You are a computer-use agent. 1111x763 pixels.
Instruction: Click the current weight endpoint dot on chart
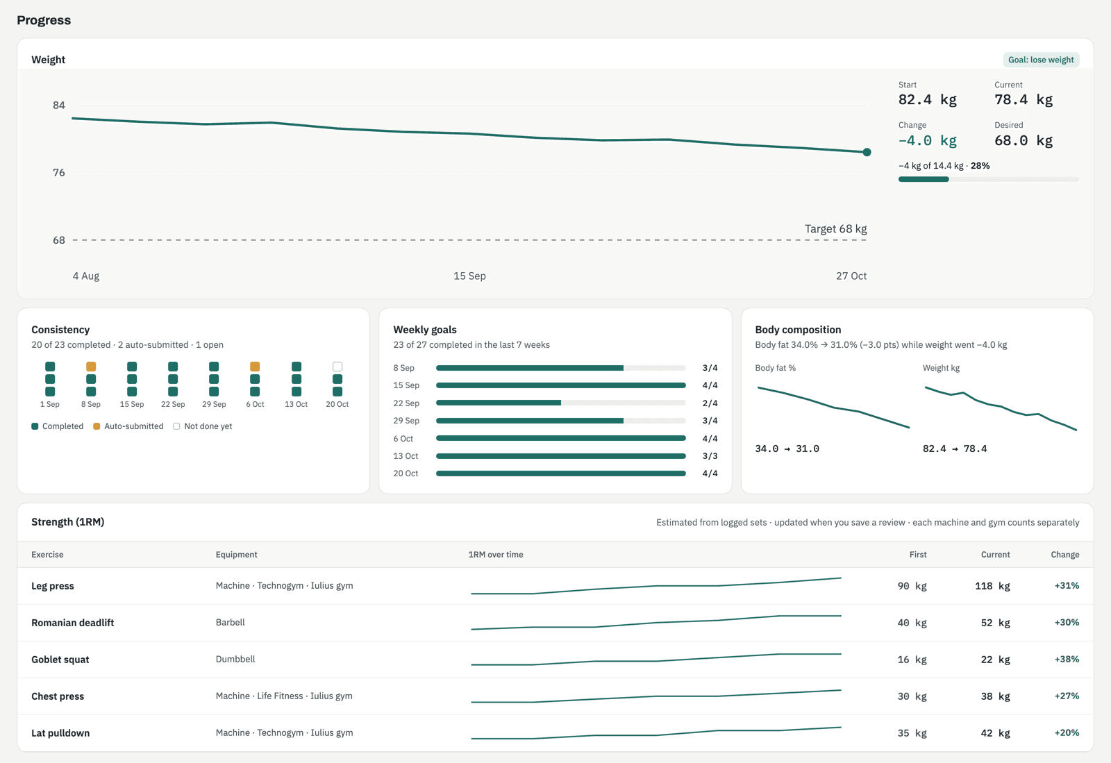(x=867, y=152)
